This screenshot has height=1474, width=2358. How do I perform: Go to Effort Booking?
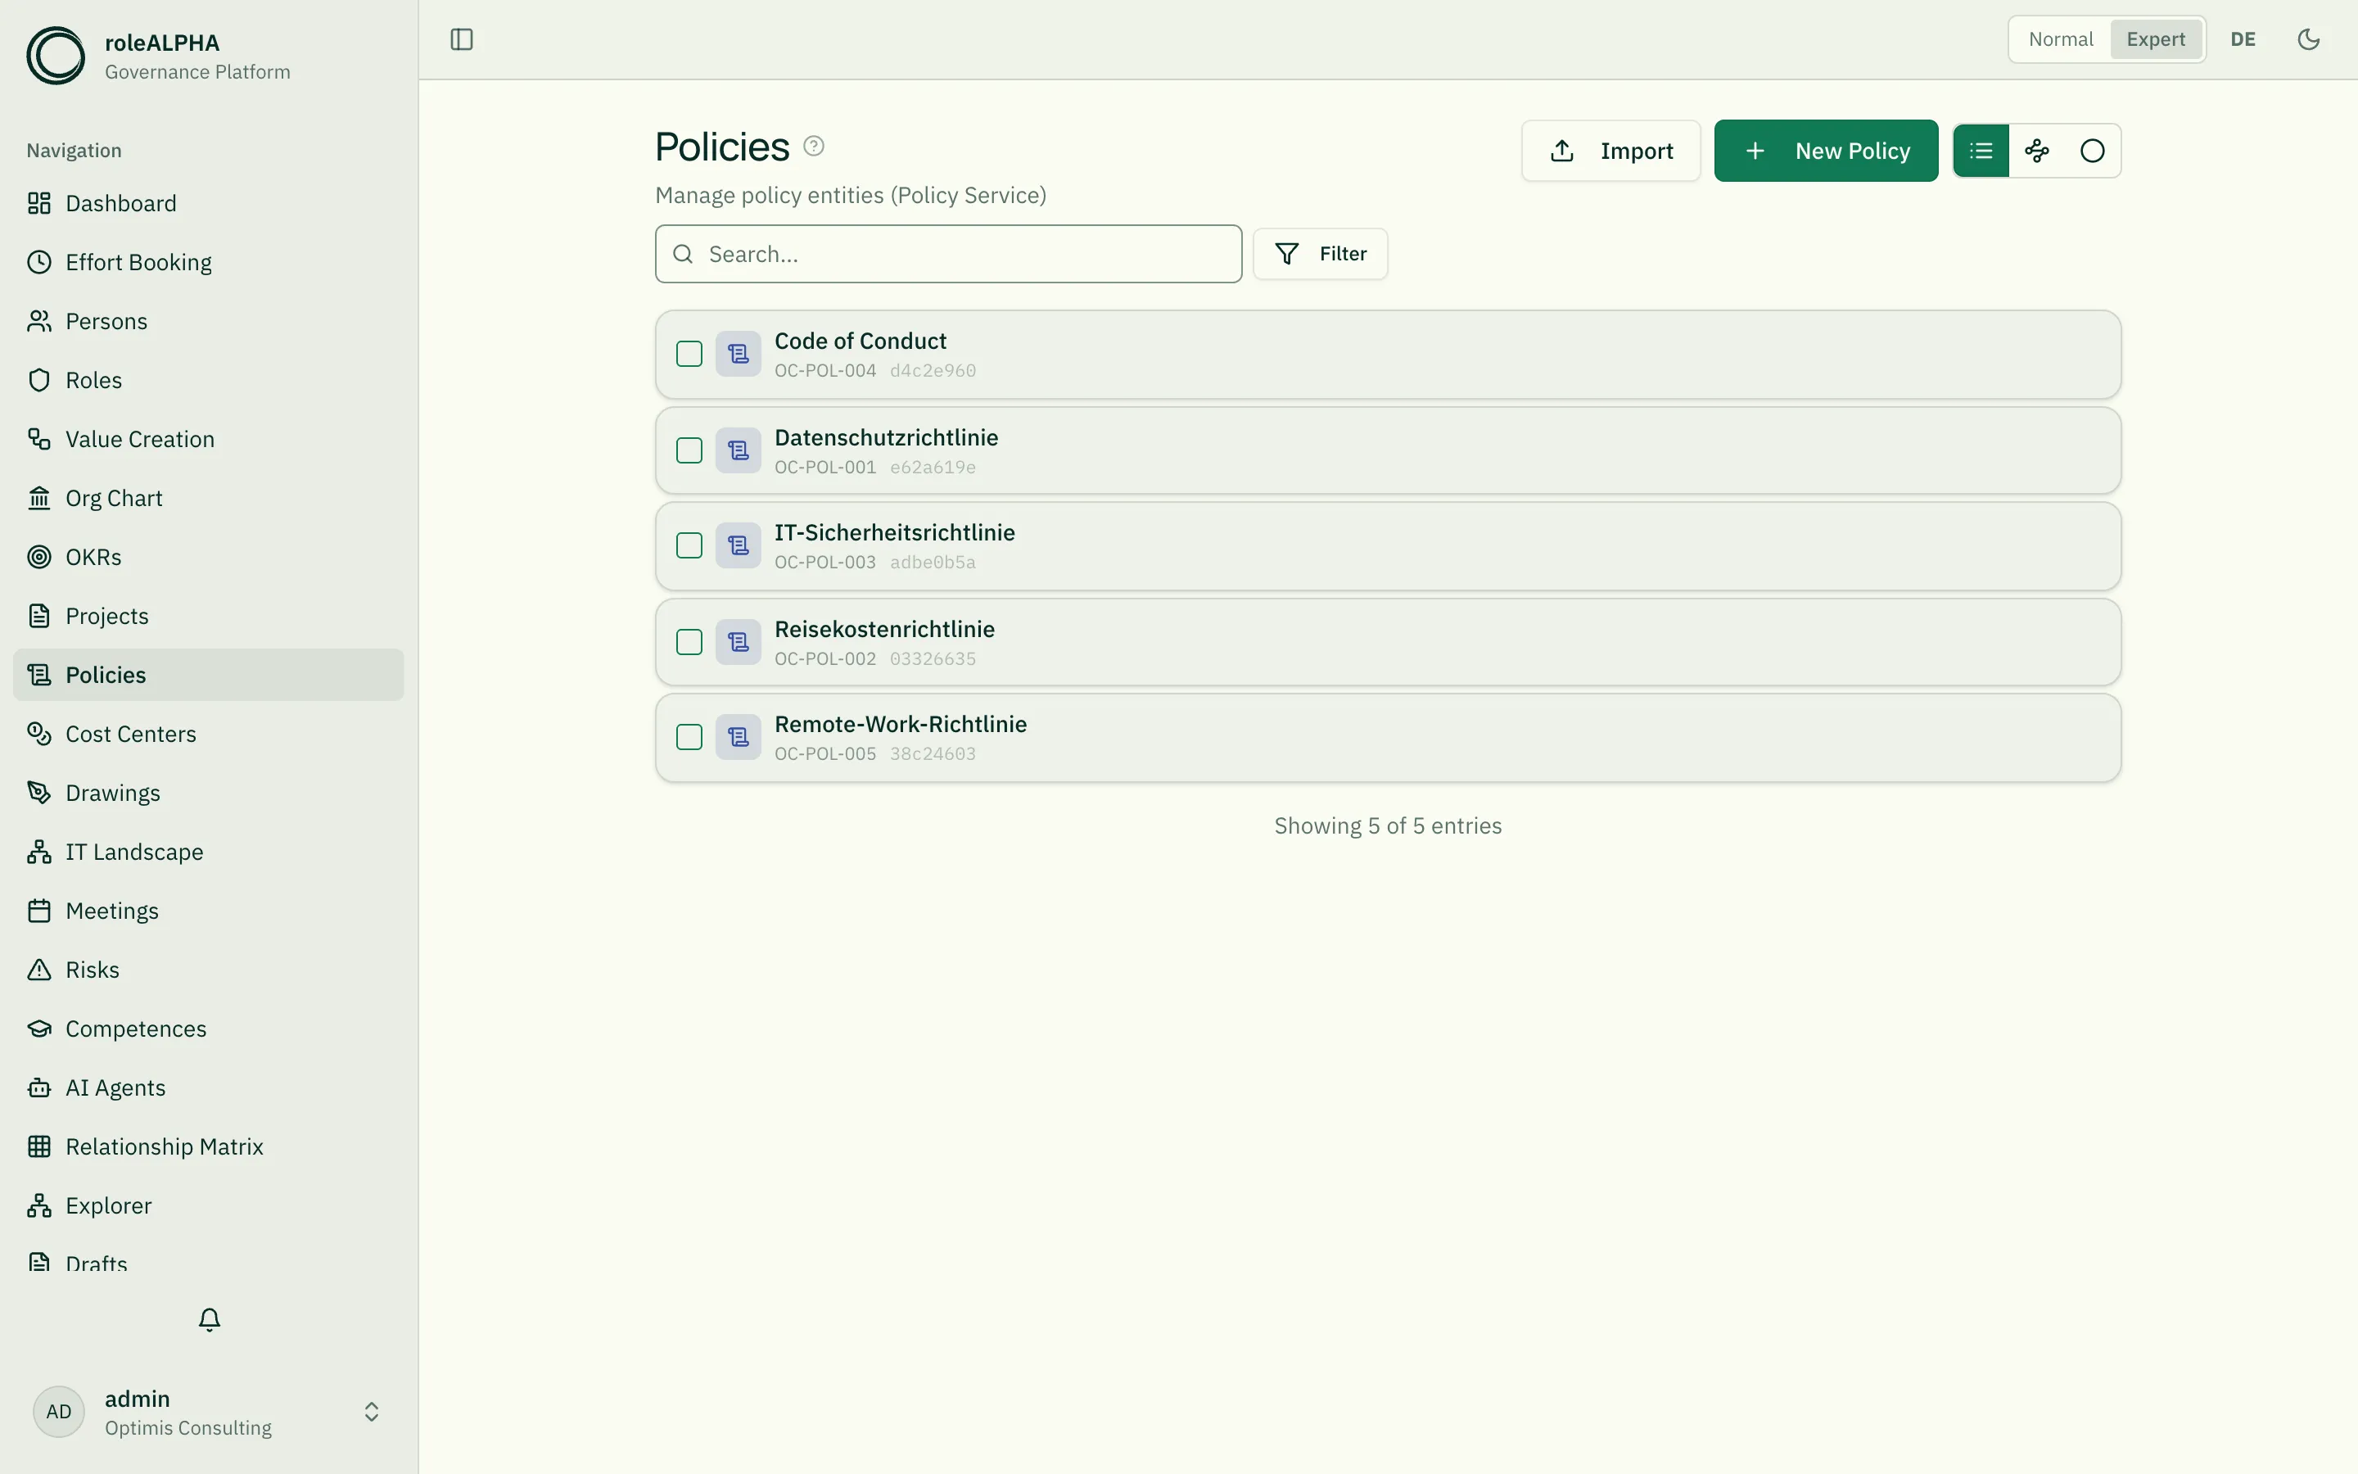(209, 262)
